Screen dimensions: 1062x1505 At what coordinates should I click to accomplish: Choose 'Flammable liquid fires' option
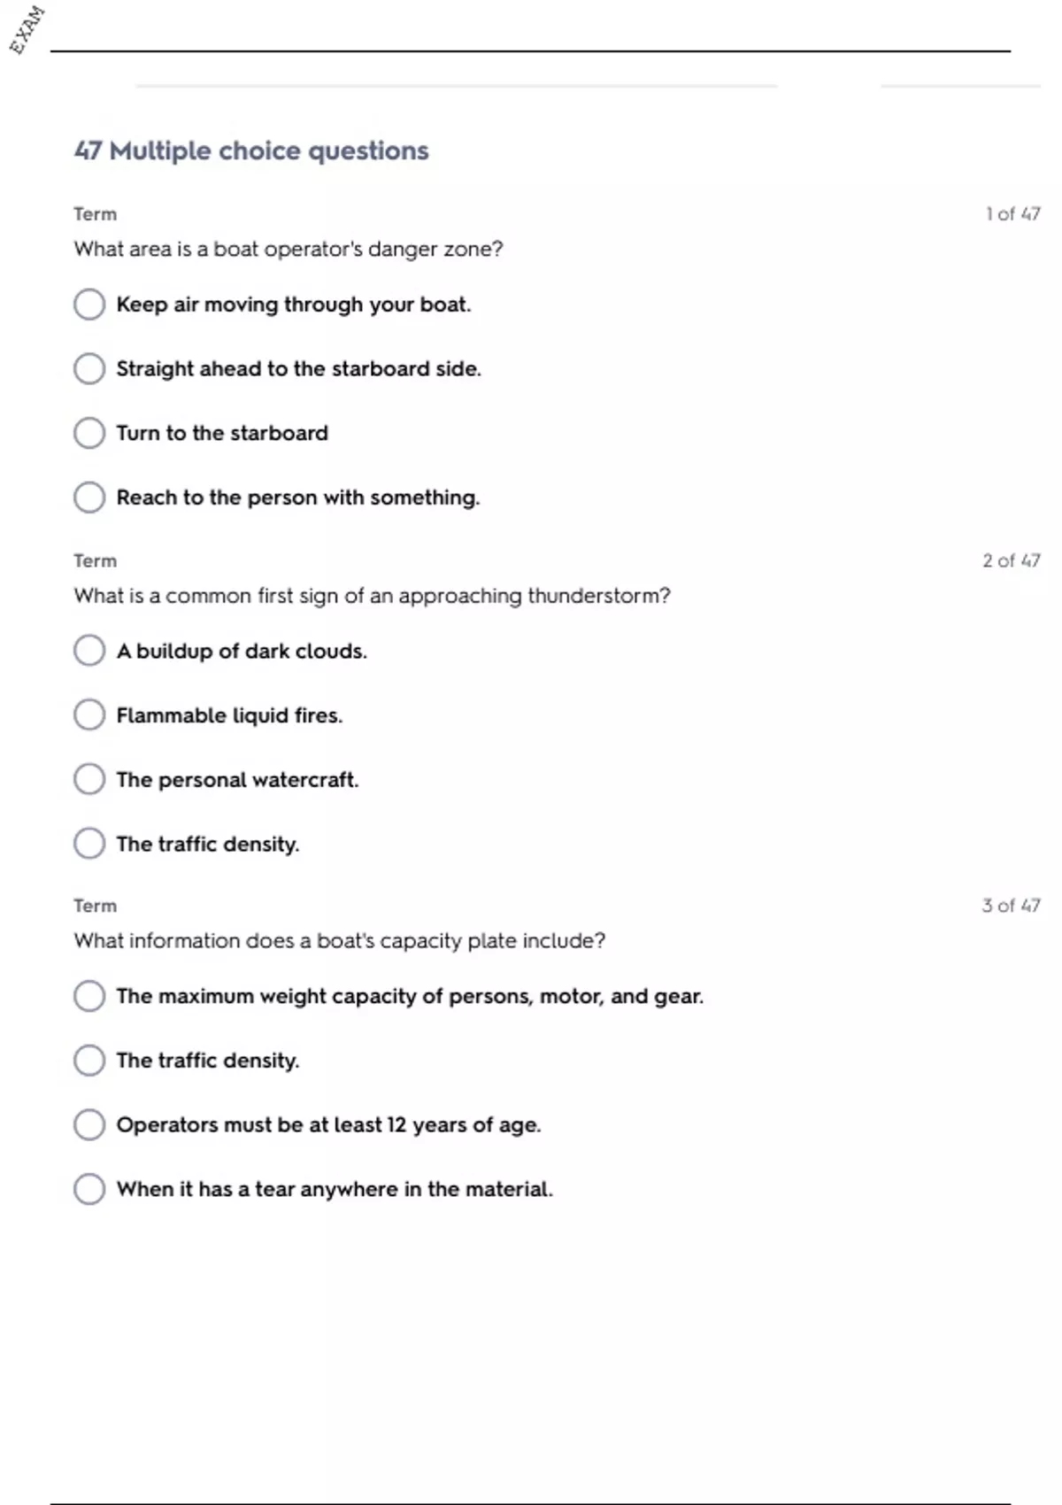coord(89,715)
